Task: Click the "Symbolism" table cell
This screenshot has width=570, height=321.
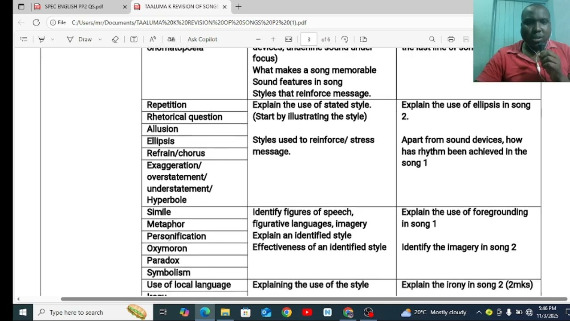Action: point(195,272)
